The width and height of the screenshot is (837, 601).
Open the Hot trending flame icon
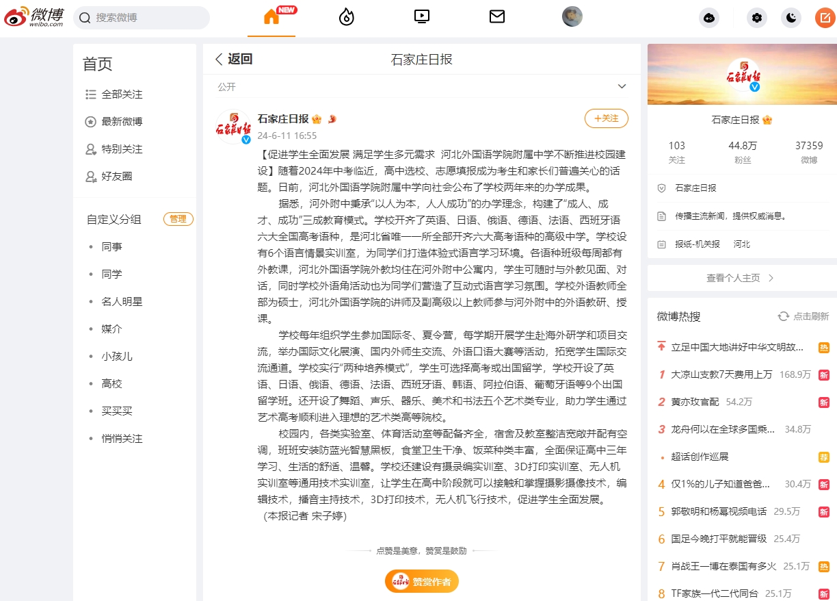pyautogui.click(x=347, y=17)
